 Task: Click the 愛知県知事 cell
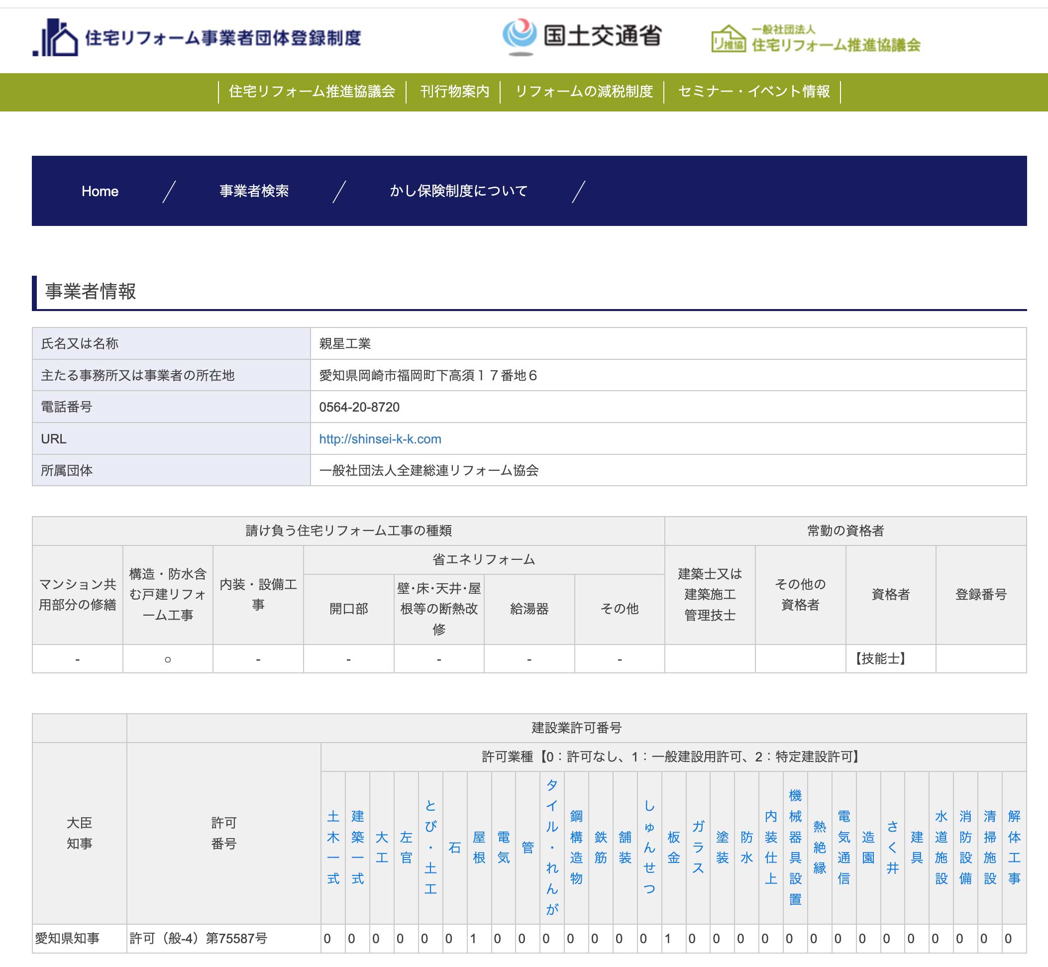[x=80, y=938]
